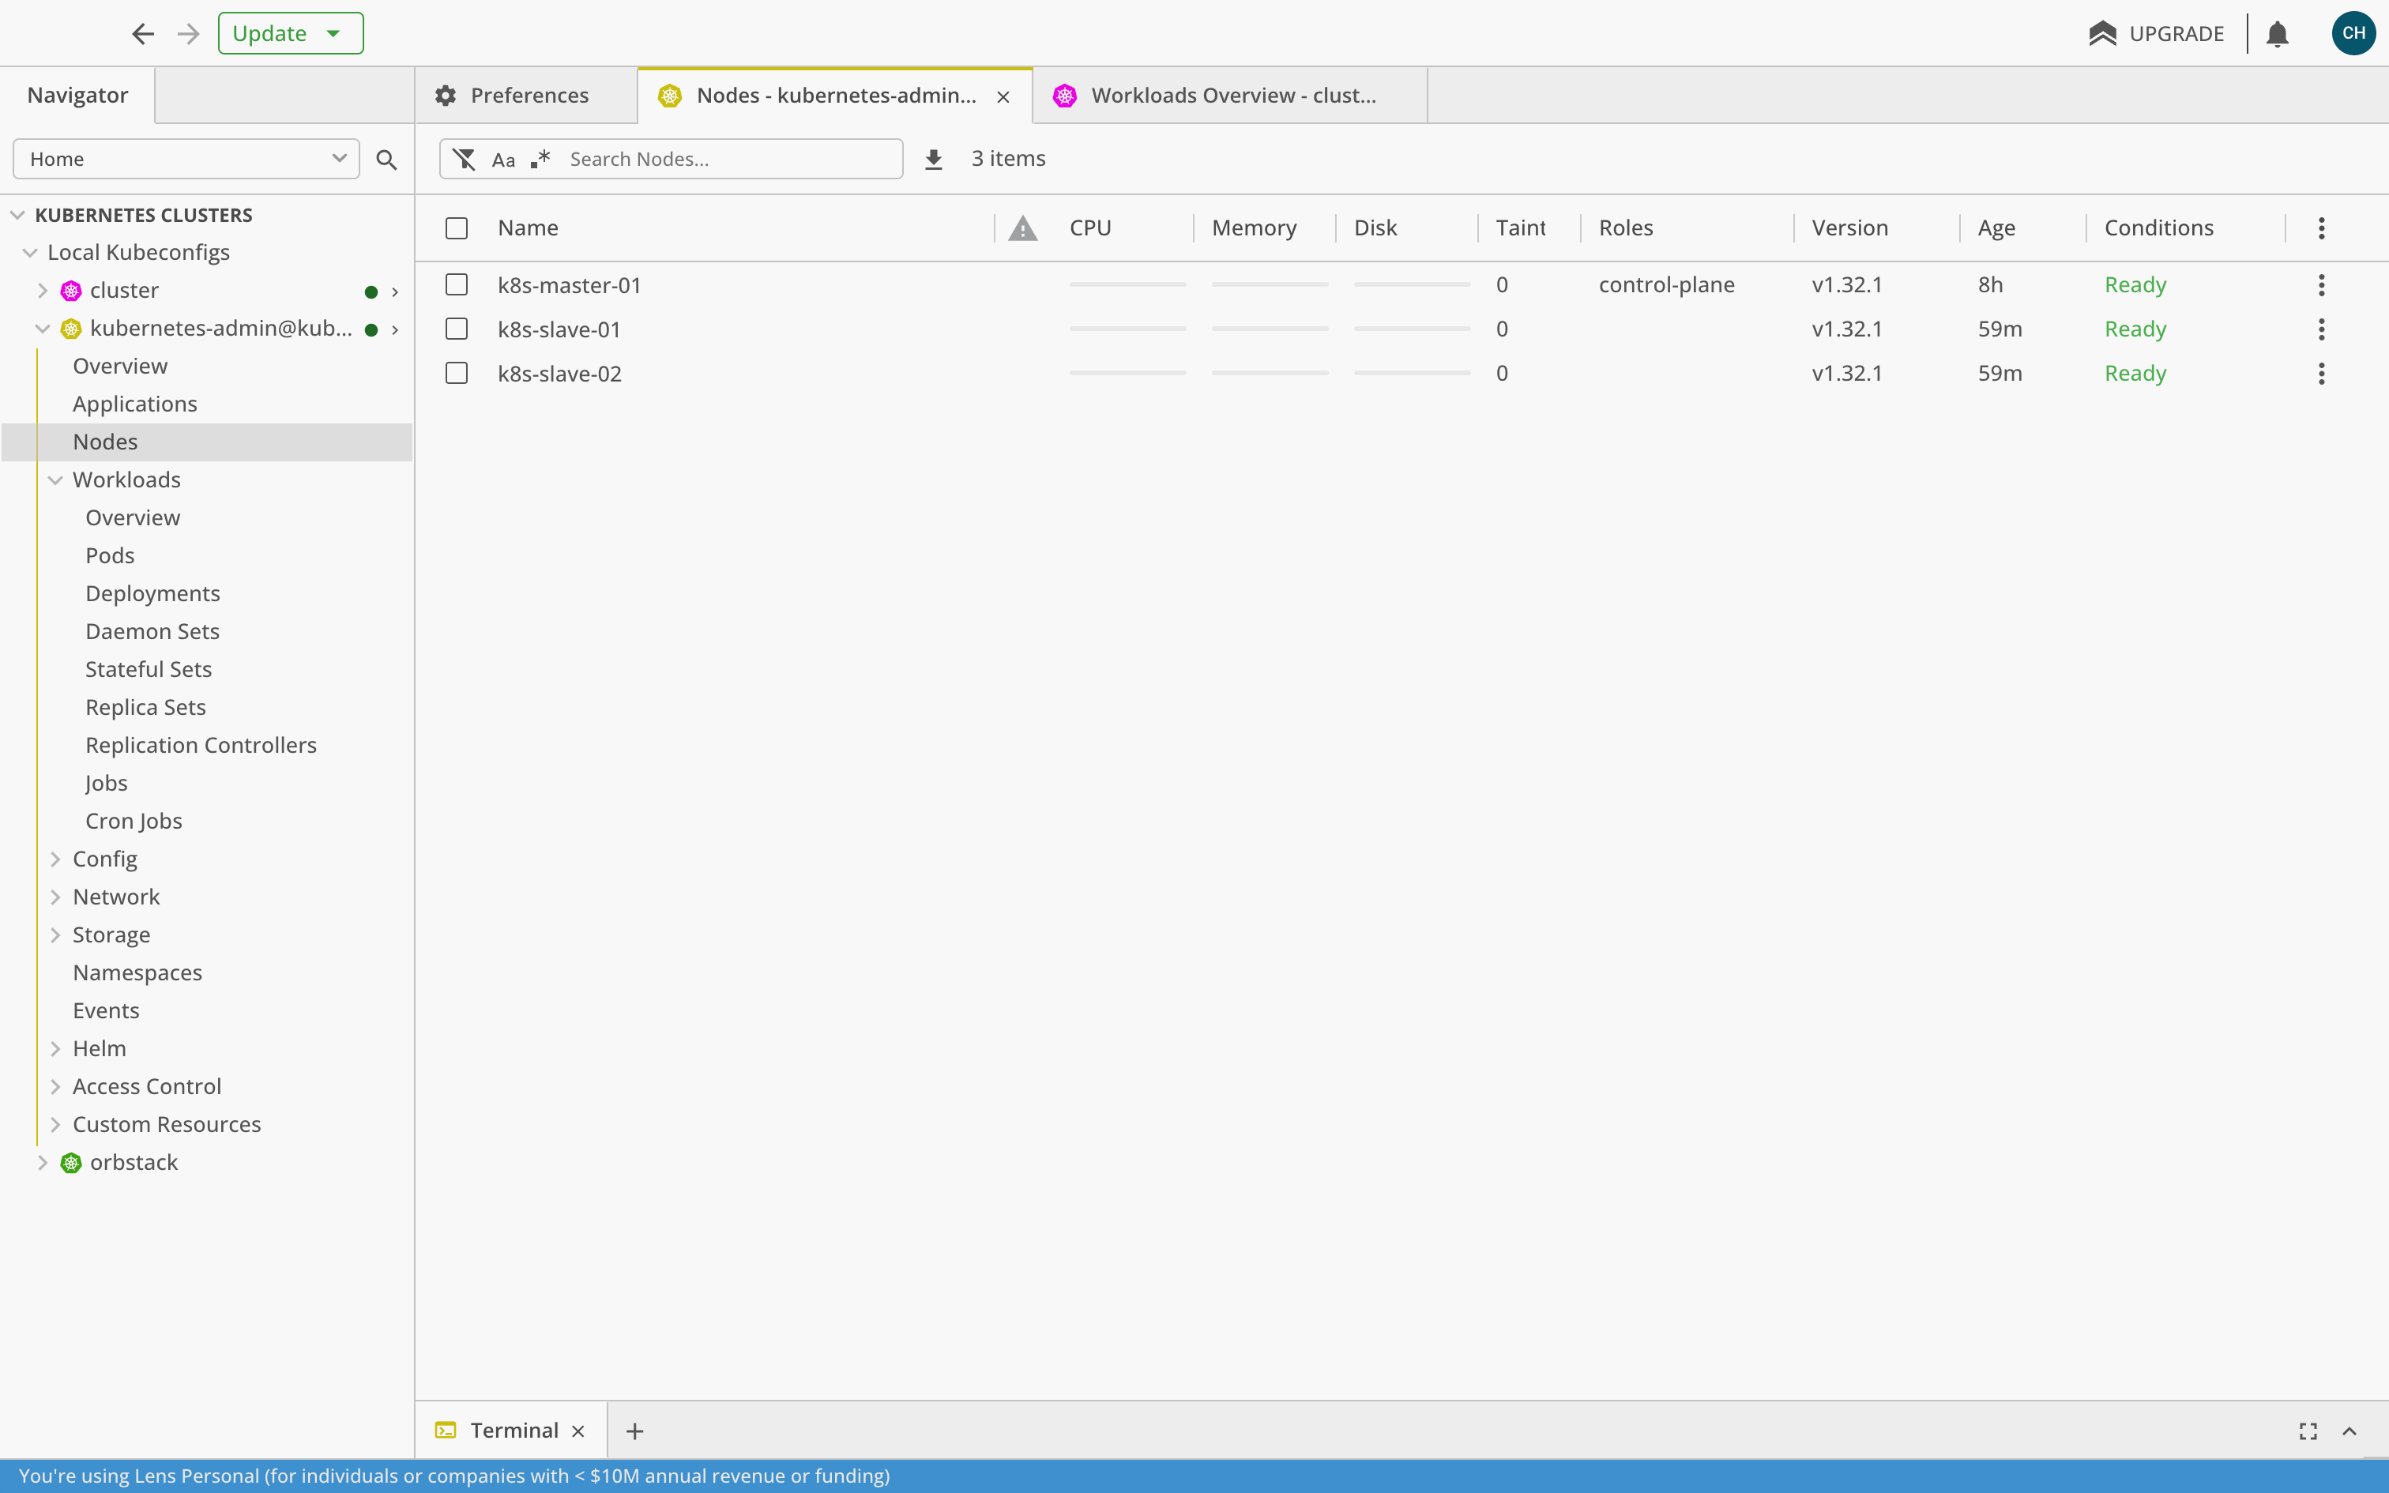Viewport: 2389px width, 1493px height.
Task: Click k8s-master-01 CPU usage bar
Action: click(x=1127, y=284)
